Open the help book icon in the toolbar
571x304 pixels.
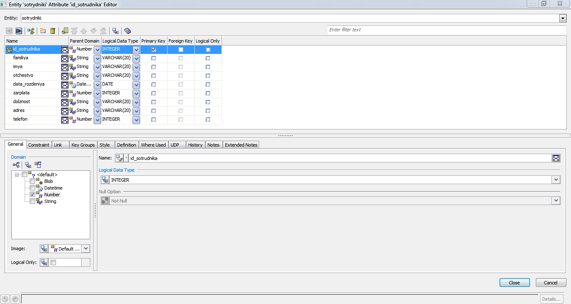tap(127, 31)
